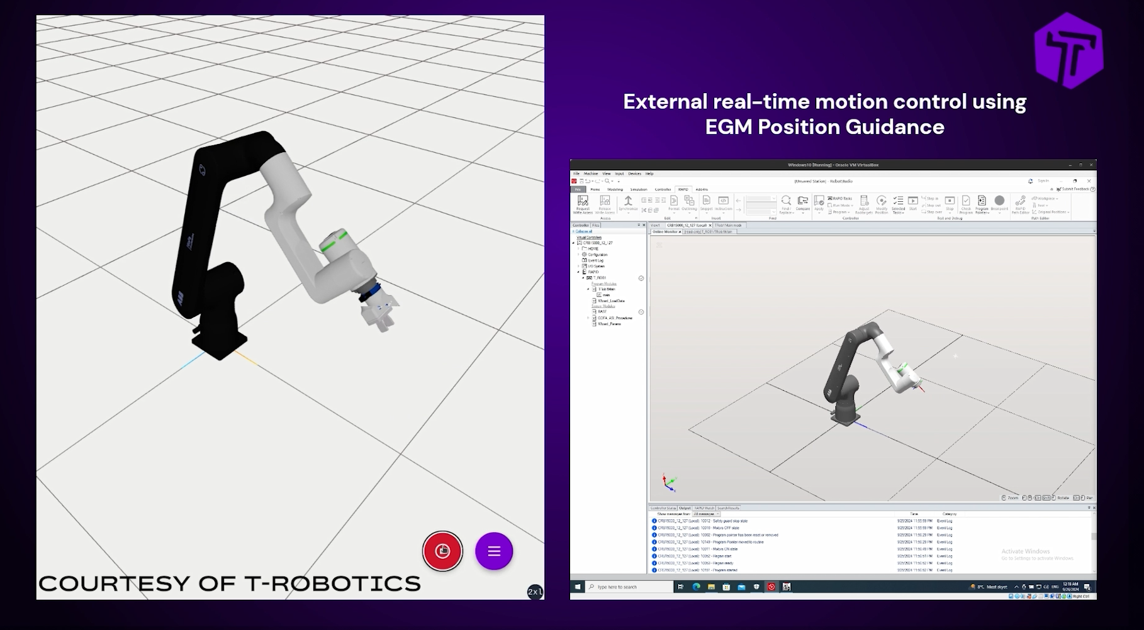Click the Type here to search box

tap(629, 587)
